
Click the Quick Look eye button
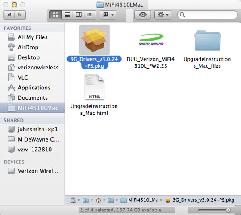pos(143,15)
